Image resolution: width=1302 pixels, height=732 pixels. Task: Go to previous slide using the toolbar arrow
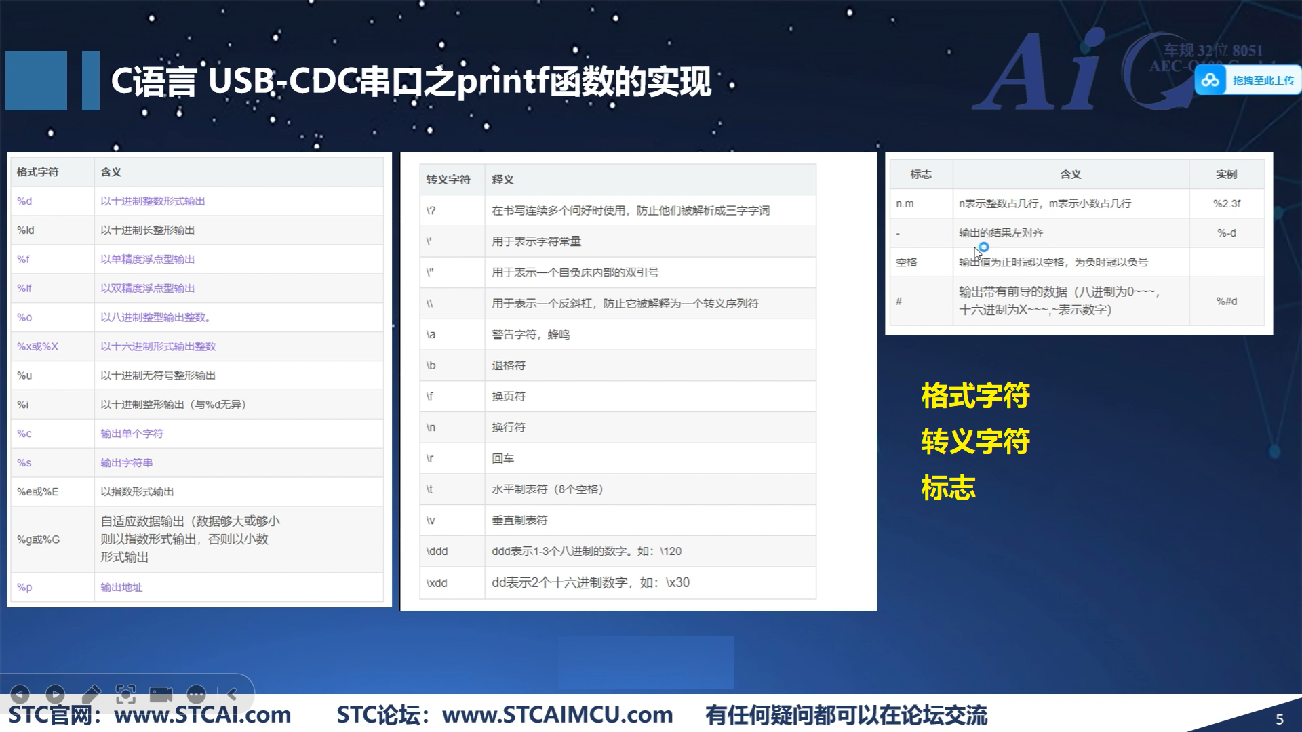pyautogui.click(x=20, y=694)
